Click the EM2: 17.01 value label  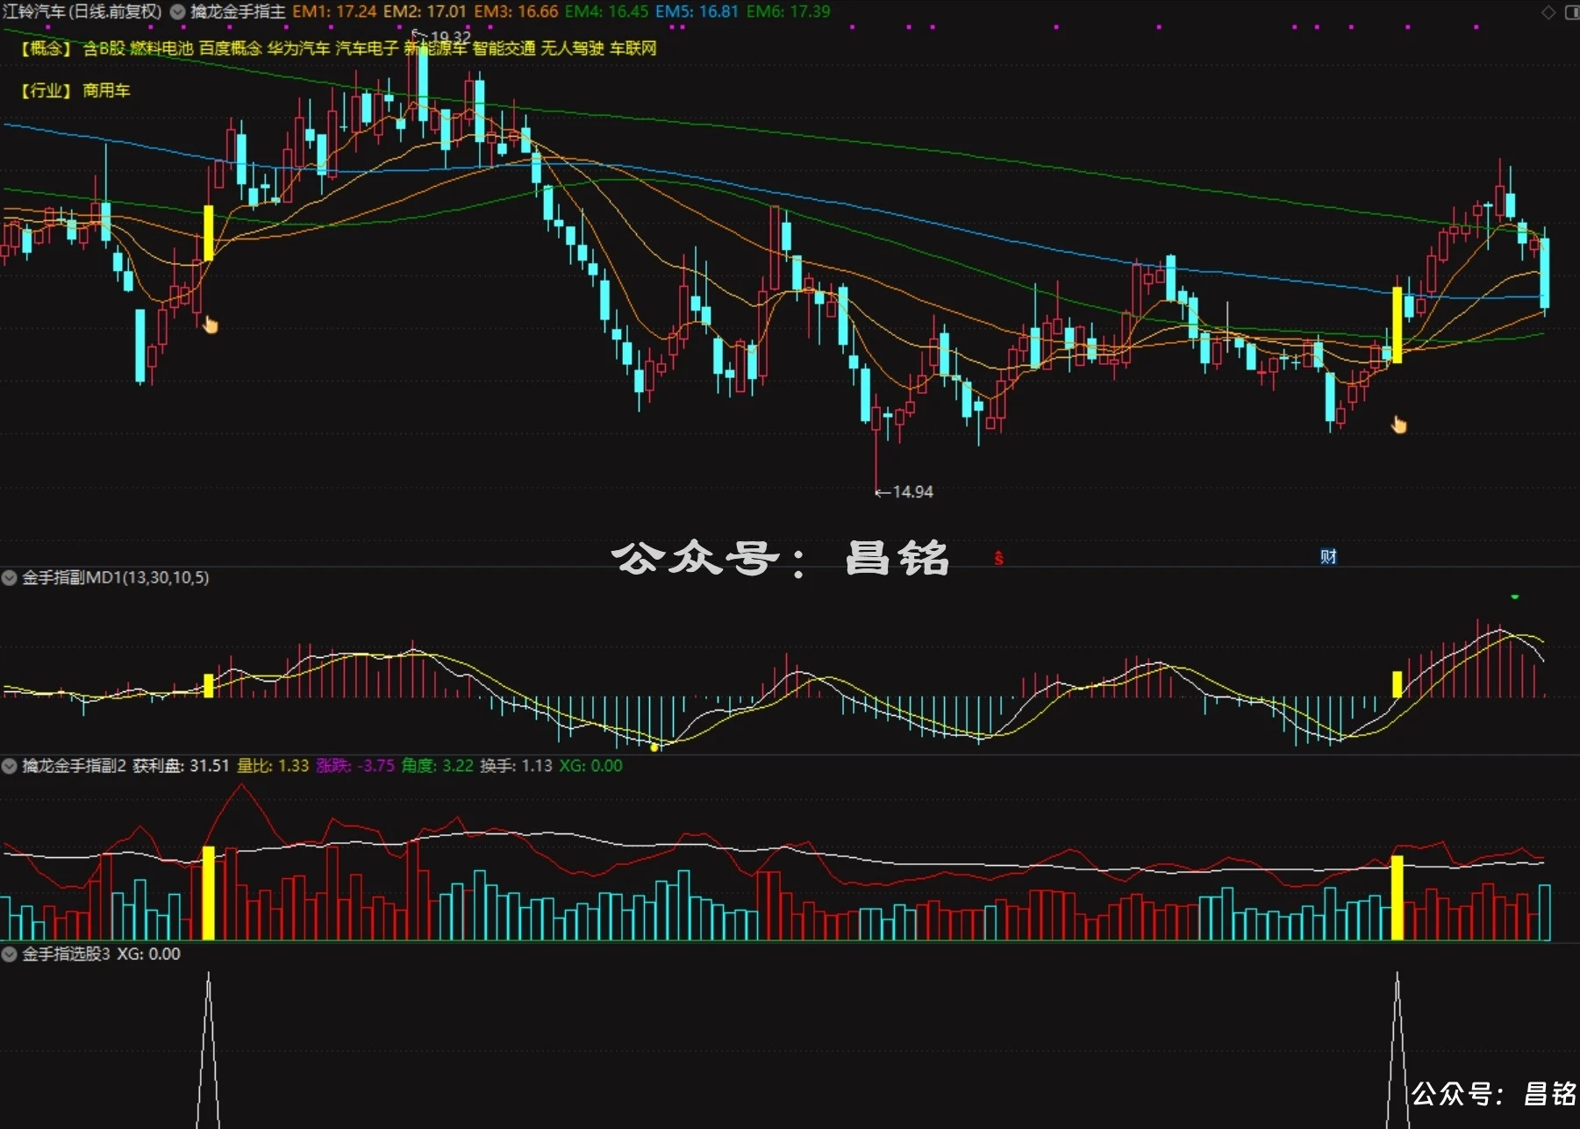[x=425, y=12]
